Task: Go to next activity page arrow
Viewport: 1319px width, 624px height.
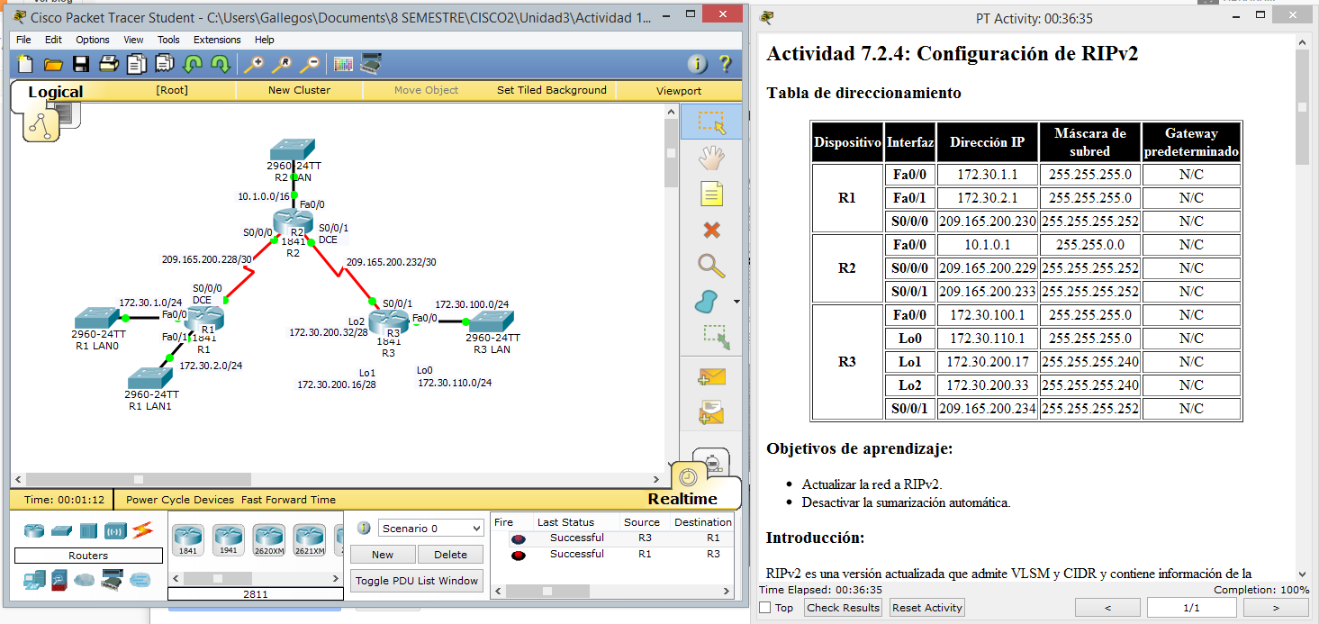Action: coord(1276,608)
